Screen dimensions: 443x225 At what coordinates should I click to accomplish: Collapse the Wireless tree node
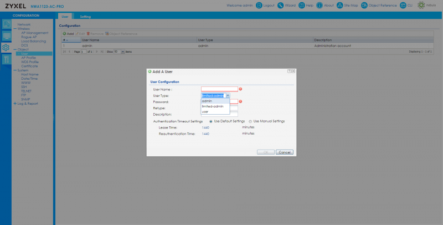[x=15, y=29]
